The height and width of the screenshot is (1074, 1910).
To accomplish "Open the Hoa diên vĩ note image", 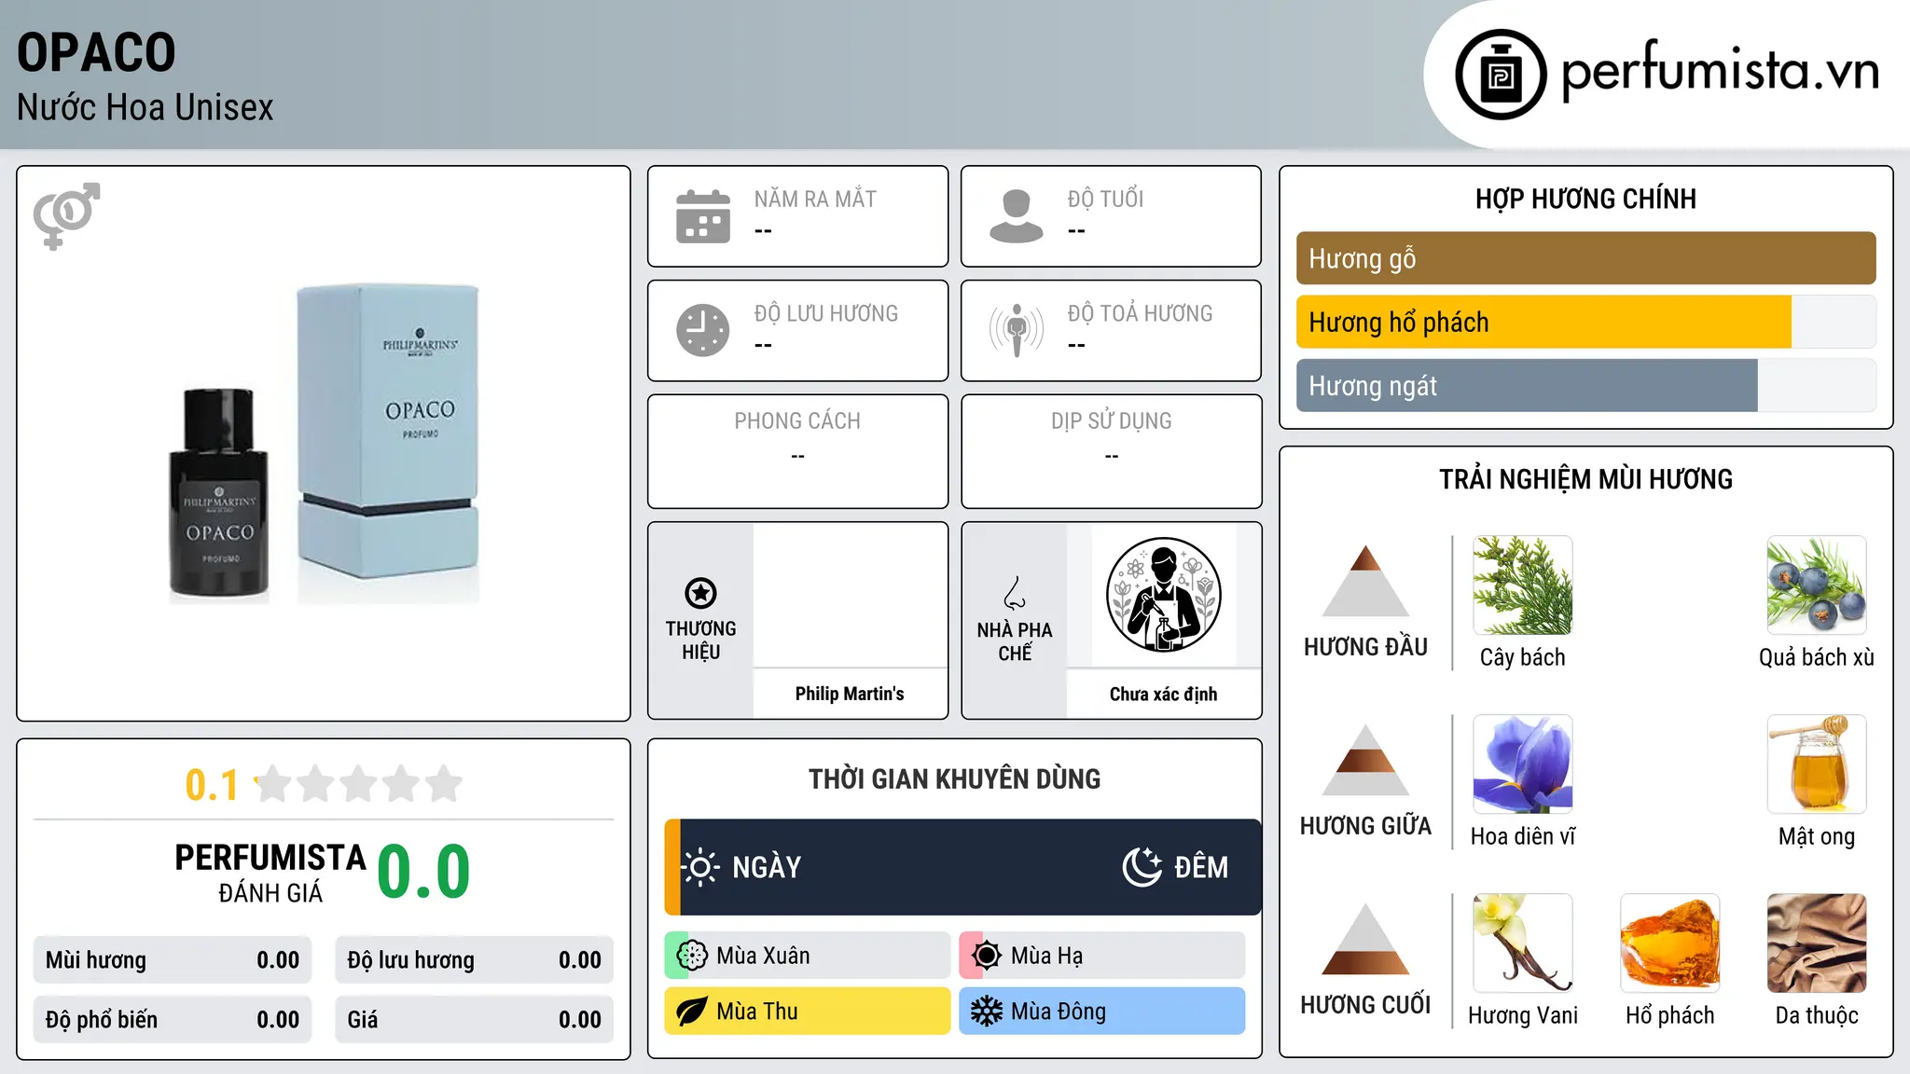I will tap(1523, 764).
